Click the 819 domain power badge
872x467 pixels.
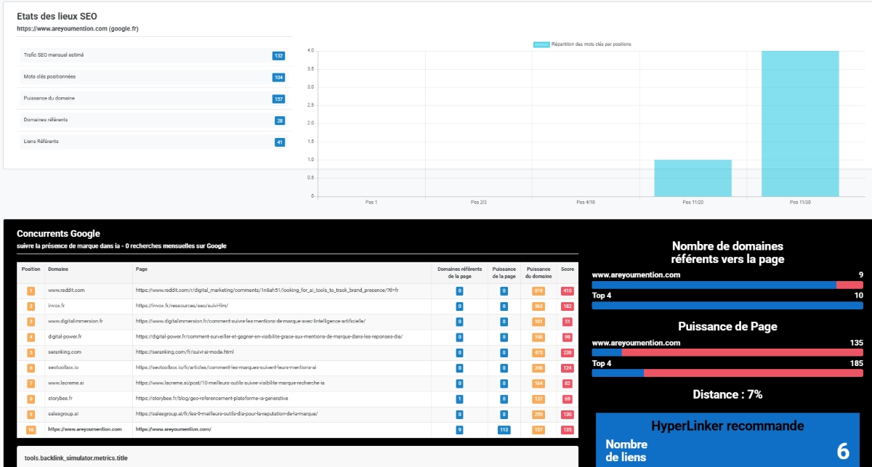pyautogui.click(x=538, y=291)
